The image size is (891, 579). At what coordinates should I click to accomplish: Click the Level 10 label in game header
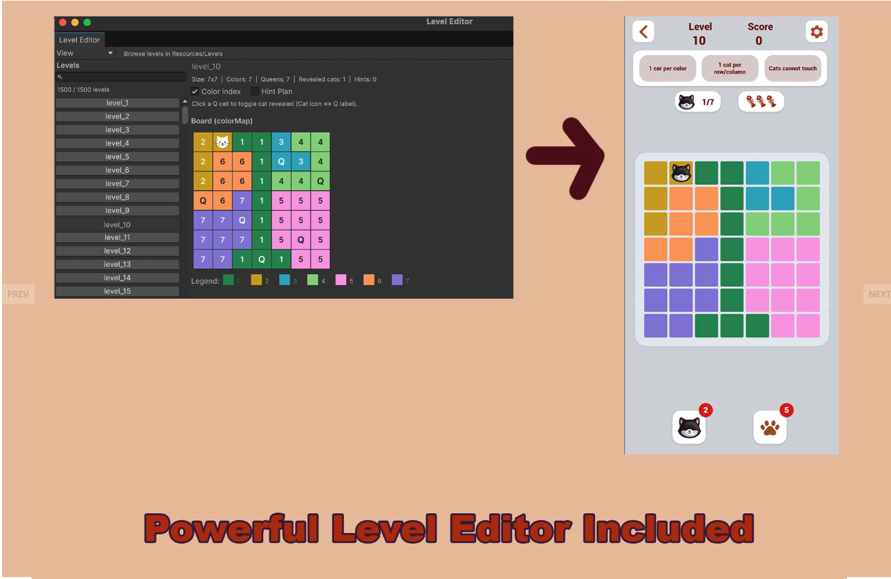point(699,33)
